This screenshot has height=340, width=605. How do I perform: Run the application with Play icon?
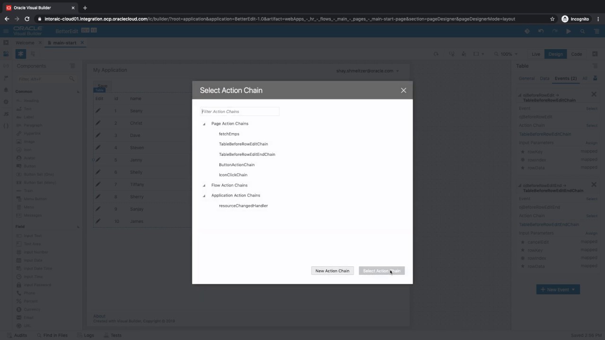[x=569, y=31]
